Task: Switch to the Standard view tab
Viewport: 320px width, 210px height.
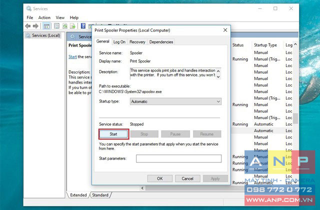Action: [x=100, y=195]
